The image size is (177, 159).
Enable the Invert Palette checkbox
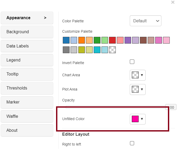(132, 62)
